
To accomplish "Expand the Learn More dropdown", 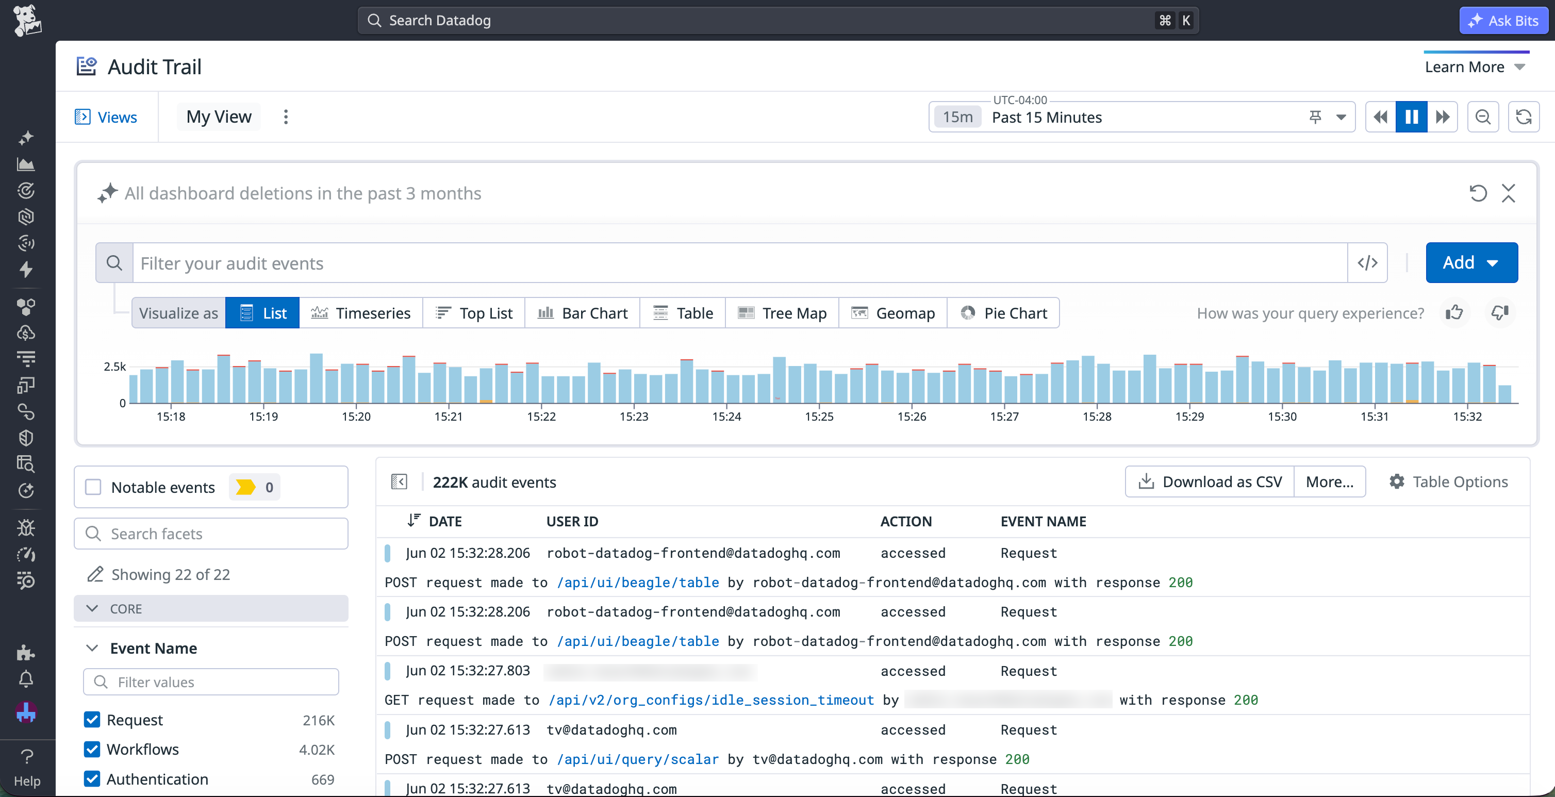I will coord(1475,67).
